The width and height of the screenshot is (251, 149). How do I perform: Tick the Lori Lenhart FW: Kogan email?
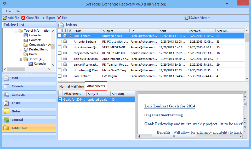point(60,76)
